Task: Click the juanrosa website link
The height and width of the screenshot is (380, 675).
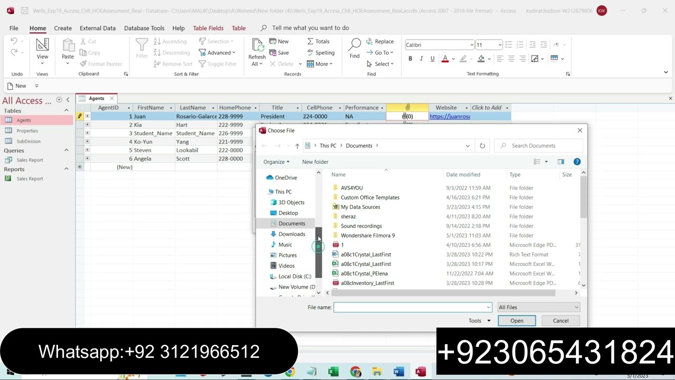Action: [450, 116]
